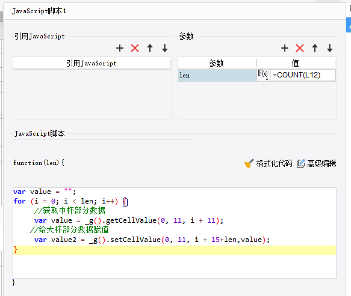
Task: Delete the selected referenced JavaScript entry
Action: (x=135, y=48)
